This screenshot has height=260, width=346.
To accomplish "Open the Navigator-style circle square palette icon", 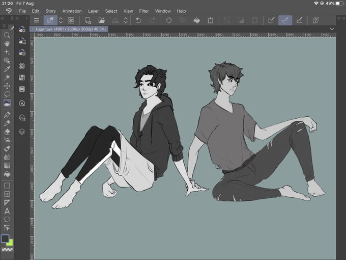I will tap(22, 66).
